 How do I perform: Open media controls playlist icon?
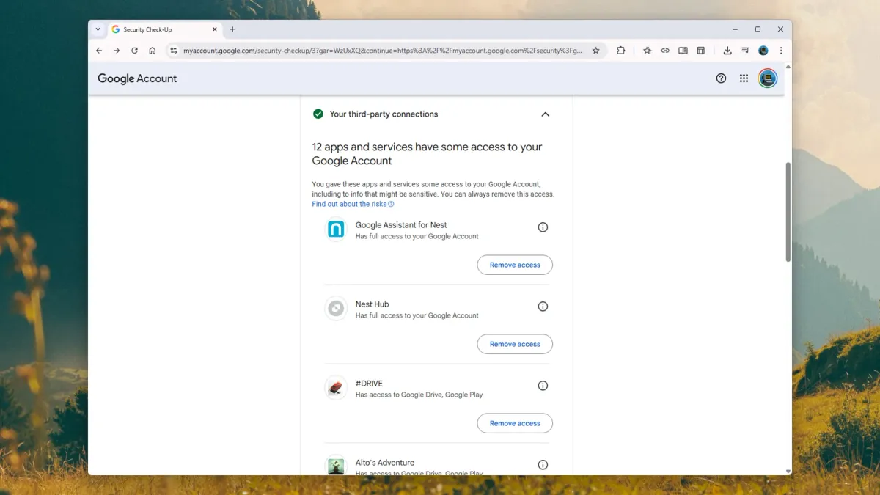coord(745,51)
